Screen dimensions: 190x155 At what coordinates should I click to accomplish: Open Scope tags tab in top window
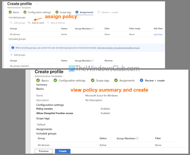tap(65, 12)
